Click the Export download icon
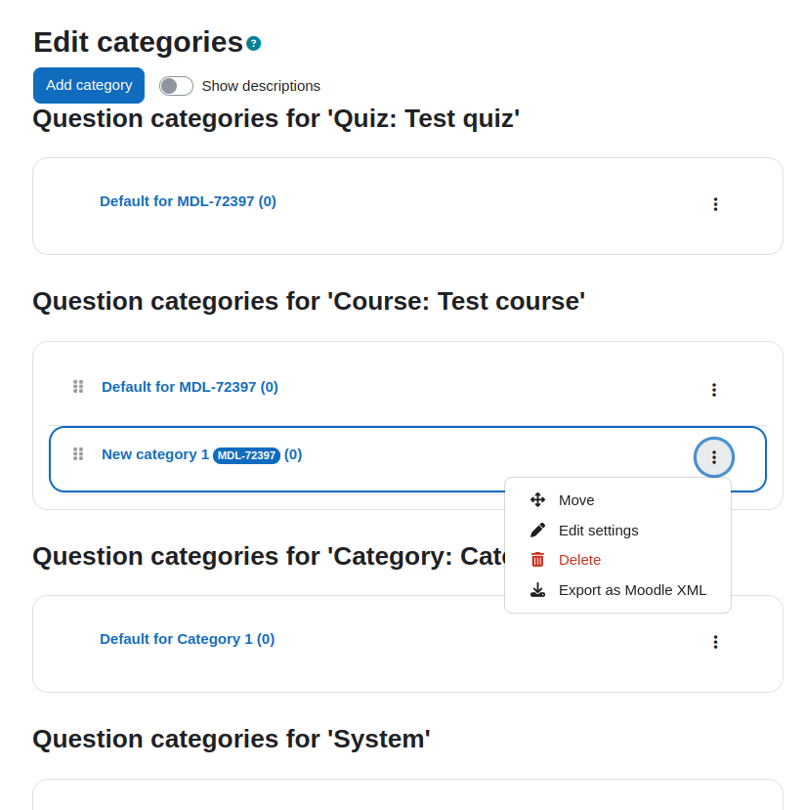The image size is (806, 810). [537, 590]
